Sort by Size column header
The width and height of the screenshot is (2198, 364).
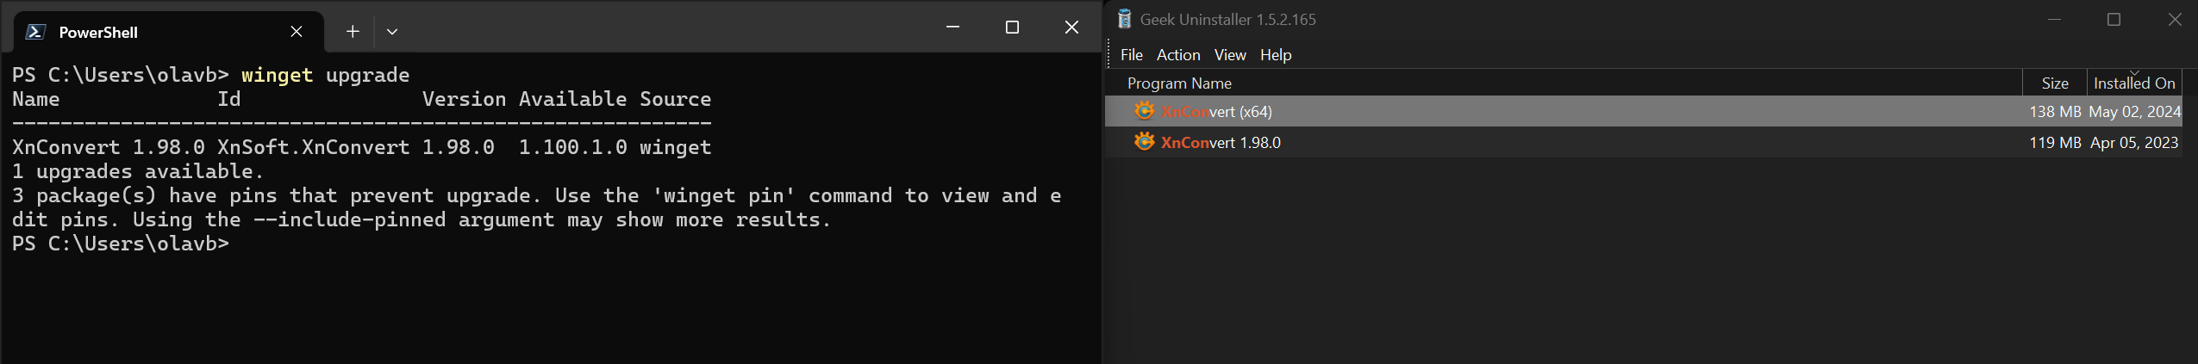(x=2054, y=83)
